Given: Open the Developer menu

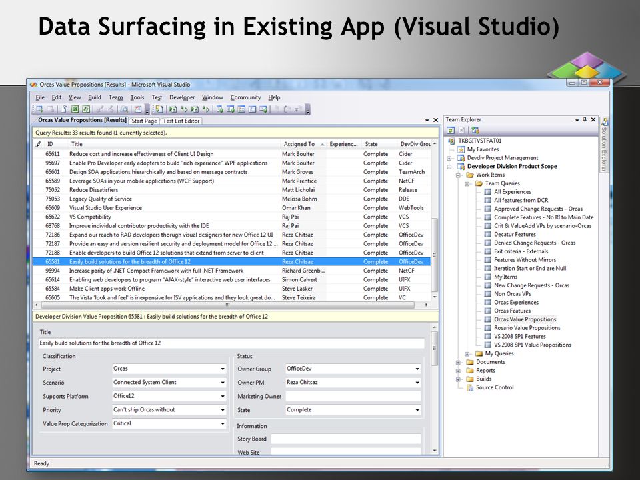Looking at the screenshot, I should 182,97.
